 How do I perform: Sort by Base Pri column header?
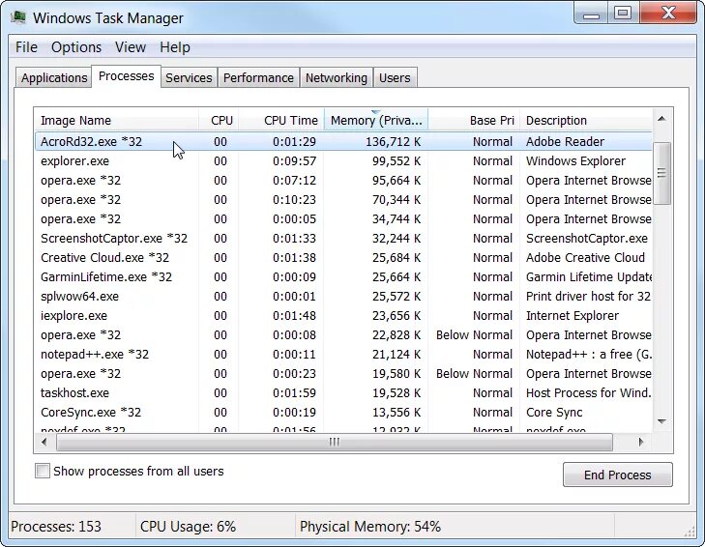click(x=474, y=120)
